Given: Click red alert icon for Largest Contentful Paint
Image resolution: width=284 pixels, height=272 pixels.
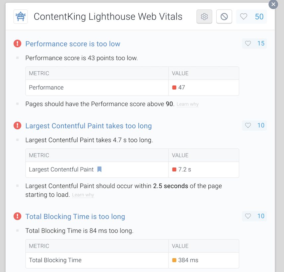Looking at the screenshot, I should 17,125.
